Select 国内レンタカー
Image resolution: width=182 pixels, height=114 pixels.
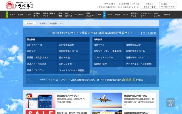(x=74, y=64)
